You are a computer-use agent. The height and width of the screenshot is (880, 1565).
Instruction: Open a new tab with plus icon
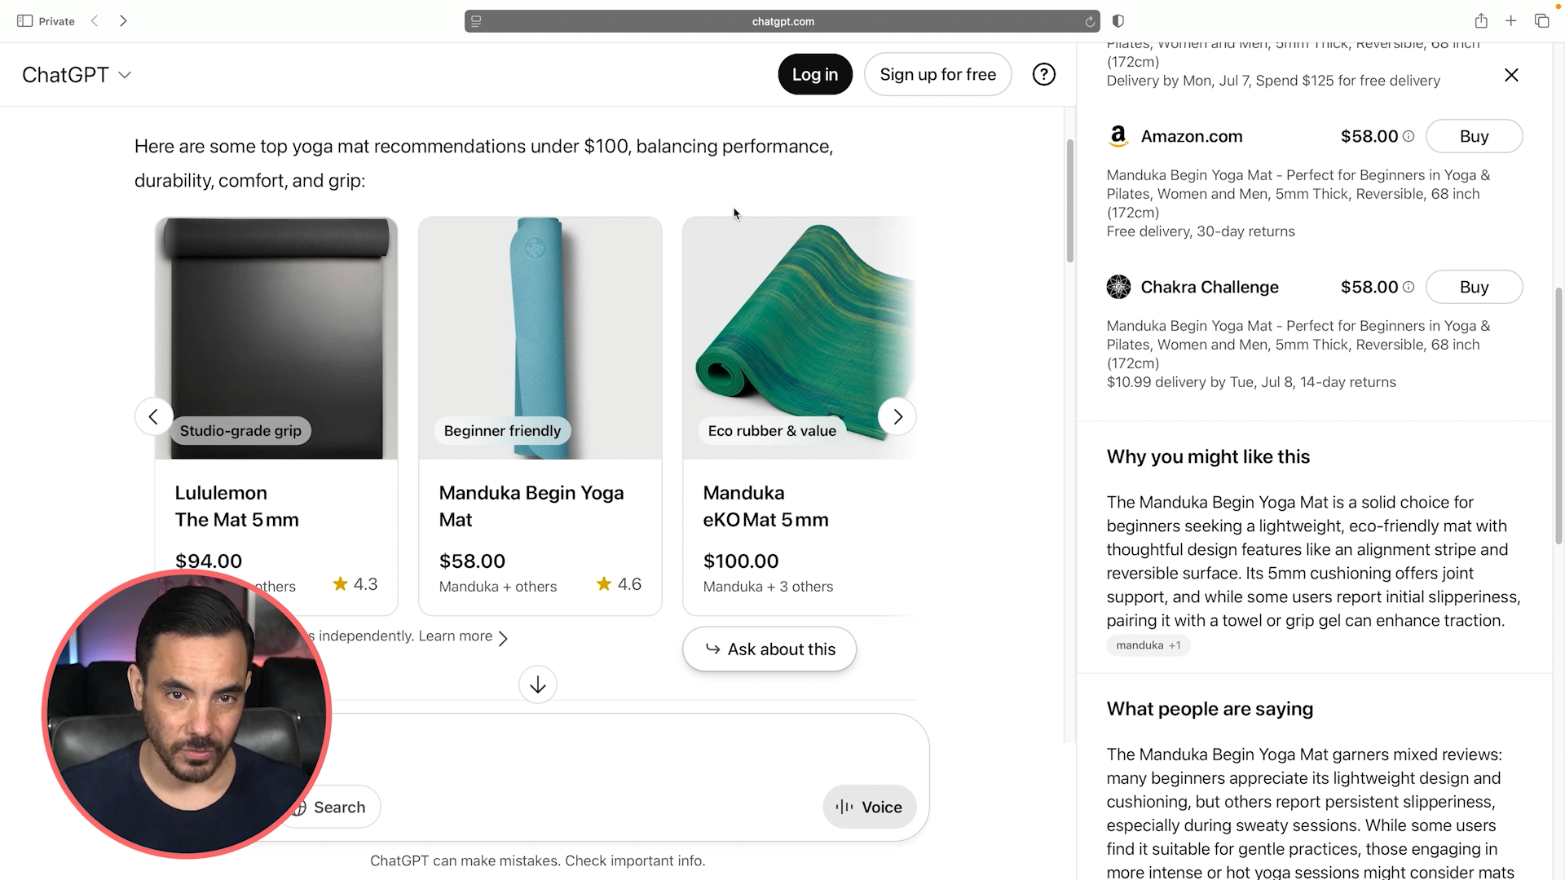point(1510,21)
